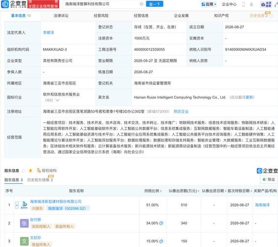This screenshot has width=278, height=247.
Task: Open the notification bell
Action: click(x=251, y=4)
